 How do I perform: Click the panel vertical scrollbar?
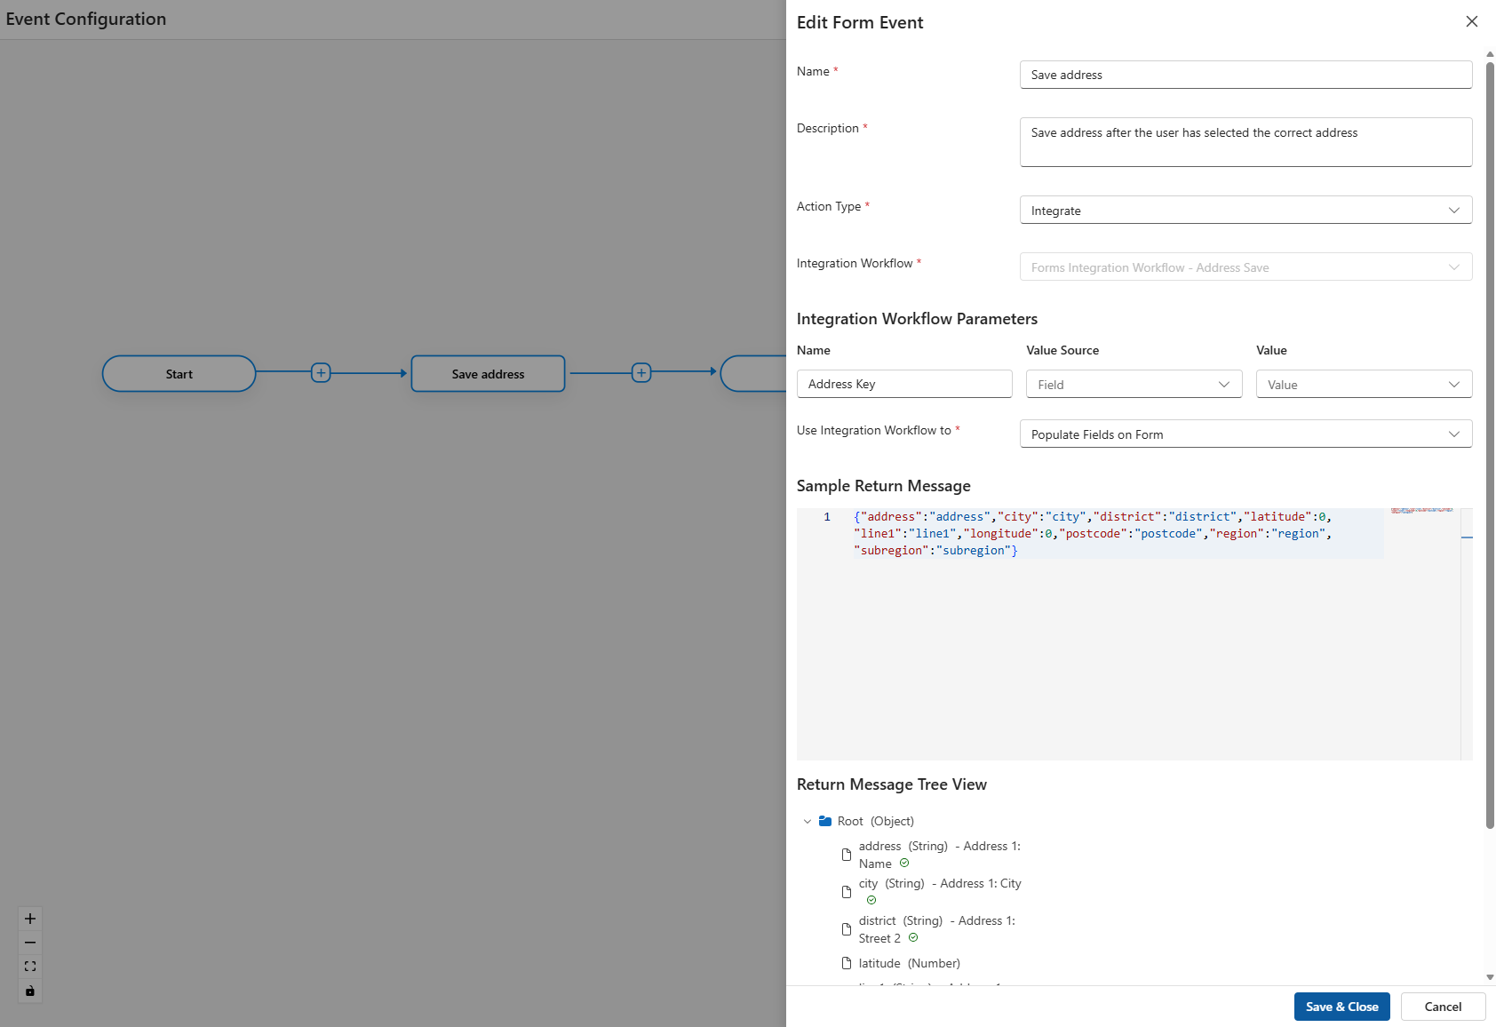click(x=1490, y=444)
